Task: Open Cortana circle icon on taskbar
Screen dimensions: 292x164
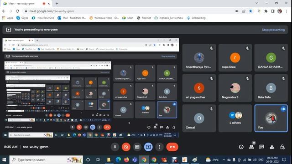Action: point(88,160)
